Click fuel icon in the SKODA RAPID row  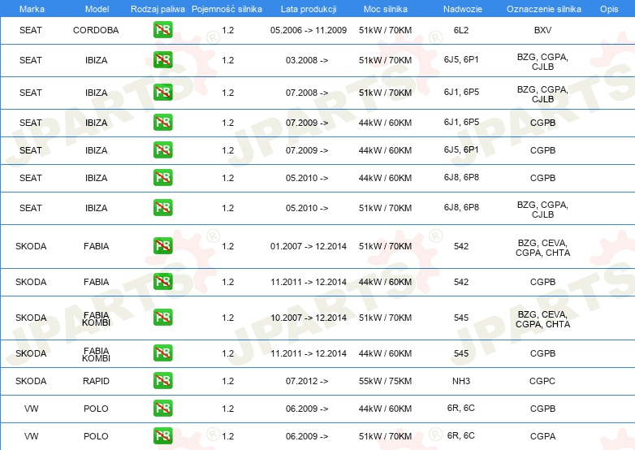click(162, 380)
